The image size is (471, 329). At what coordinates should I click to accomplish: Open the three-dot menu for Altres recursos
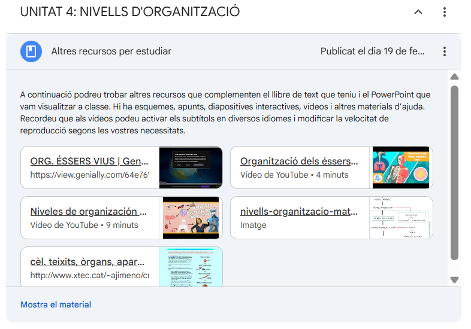(444, 51)
